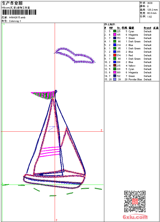Click the stitched cloud above the sailboat
The image size is (160, 222).
(x=75, y=55)
